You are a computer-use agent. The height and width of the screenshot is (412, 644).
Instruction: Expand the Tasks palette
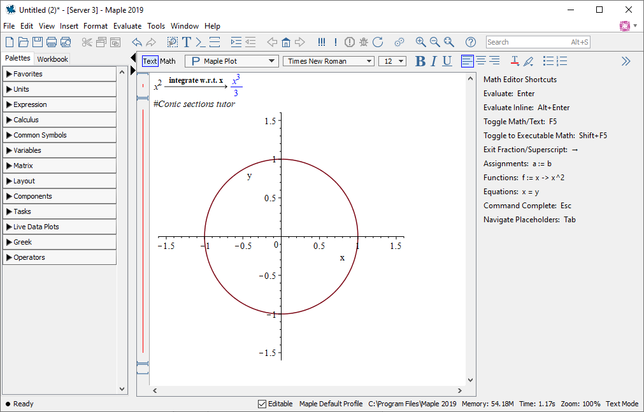(x=60, y=211)
